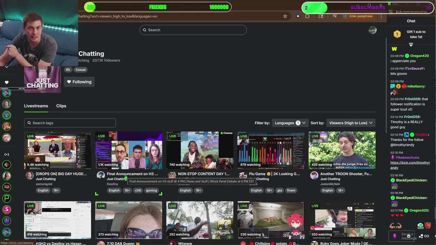Select the 'chill' tag on Destiny's stream
This screenshot has height=245, width=436.
point(138,191)
